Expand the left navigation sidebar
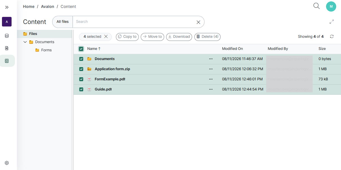 click(x=7, y=7)
